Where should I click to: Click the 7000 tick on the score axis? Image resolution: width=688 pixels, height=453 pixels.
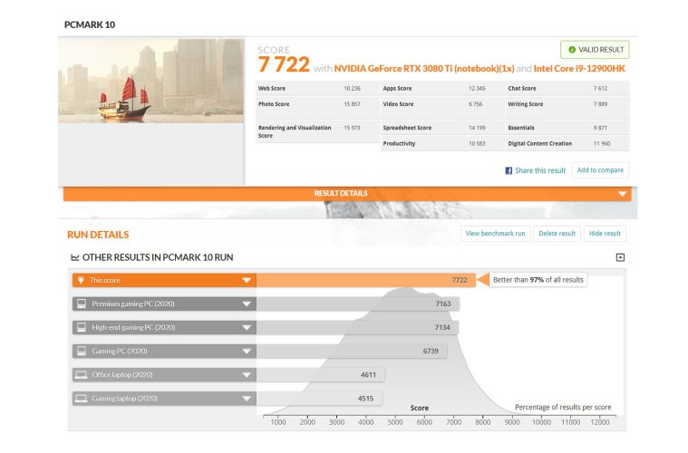[454, 422]
